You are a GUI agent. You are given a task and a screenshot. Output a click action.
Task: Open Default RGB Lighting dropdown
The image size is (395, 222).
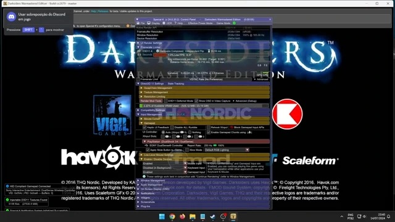pos(227,150)
